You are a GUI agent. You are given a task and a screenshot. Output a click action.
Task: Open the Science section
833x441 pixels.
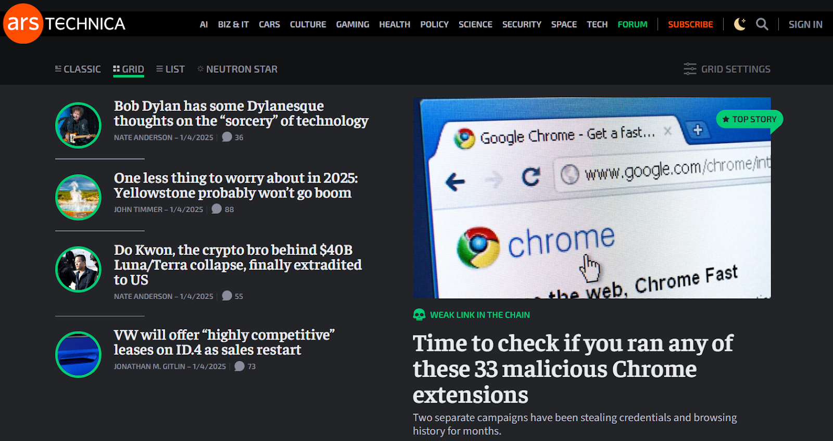point(475,24)
